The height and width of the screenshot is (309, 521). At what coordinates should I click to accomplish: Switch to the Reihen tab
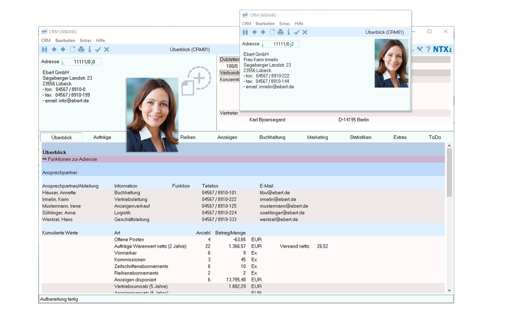point(188,137)
